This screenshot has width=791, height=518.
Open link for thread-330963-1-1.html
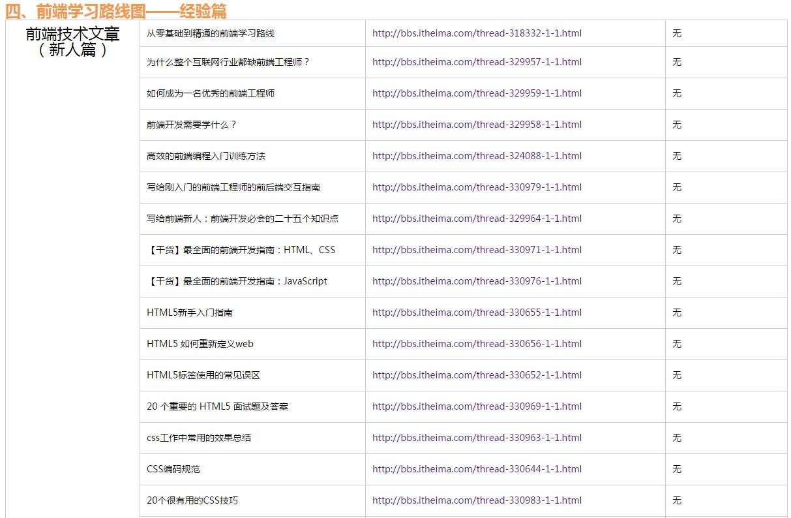[477, 438]
